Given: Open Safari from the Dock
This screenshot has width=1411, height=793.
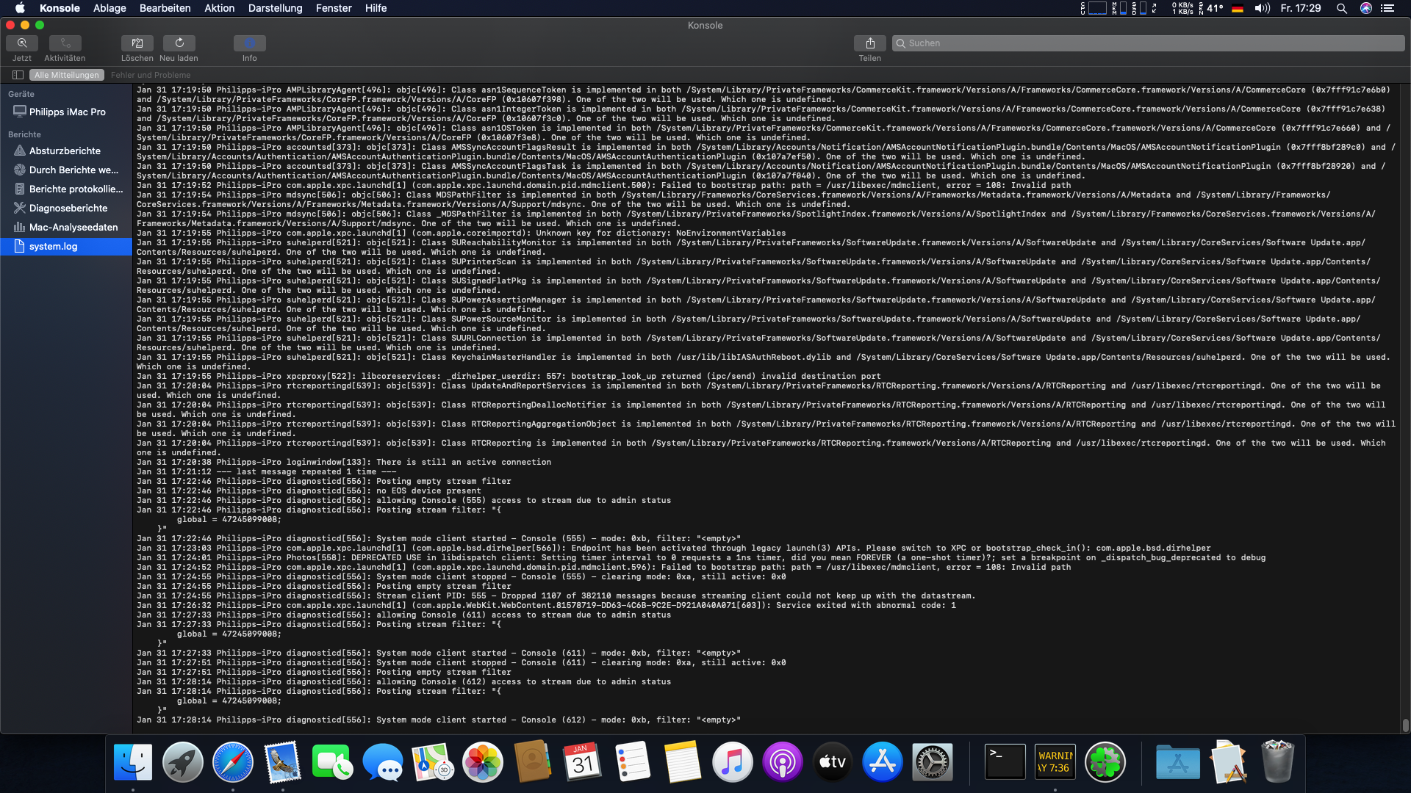Looking at the screenshot, I should click(232, 762).
